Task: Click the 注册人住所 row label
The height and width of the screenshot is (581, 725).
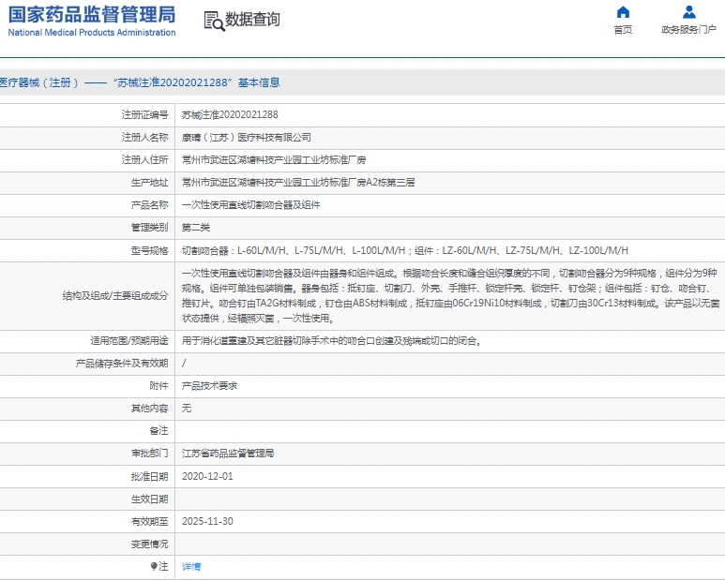Action: tap(144, 160)
